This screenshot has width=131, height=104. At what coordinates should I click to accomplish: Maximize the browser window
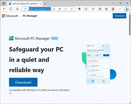121,3
